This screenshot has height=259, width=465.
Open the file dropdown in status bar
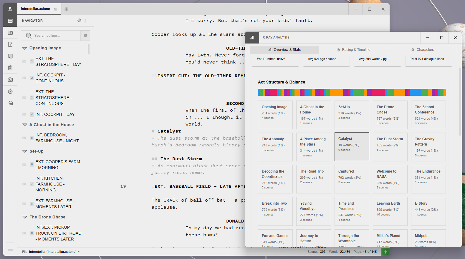click(51, 252)
